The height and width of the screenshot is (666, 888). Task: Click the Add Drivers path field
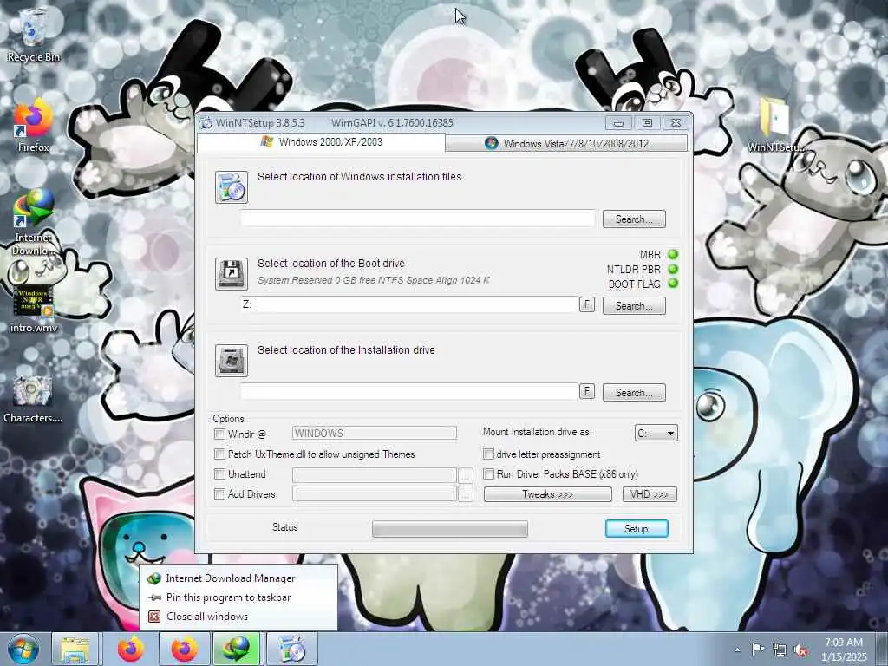(x=375, y=494)
